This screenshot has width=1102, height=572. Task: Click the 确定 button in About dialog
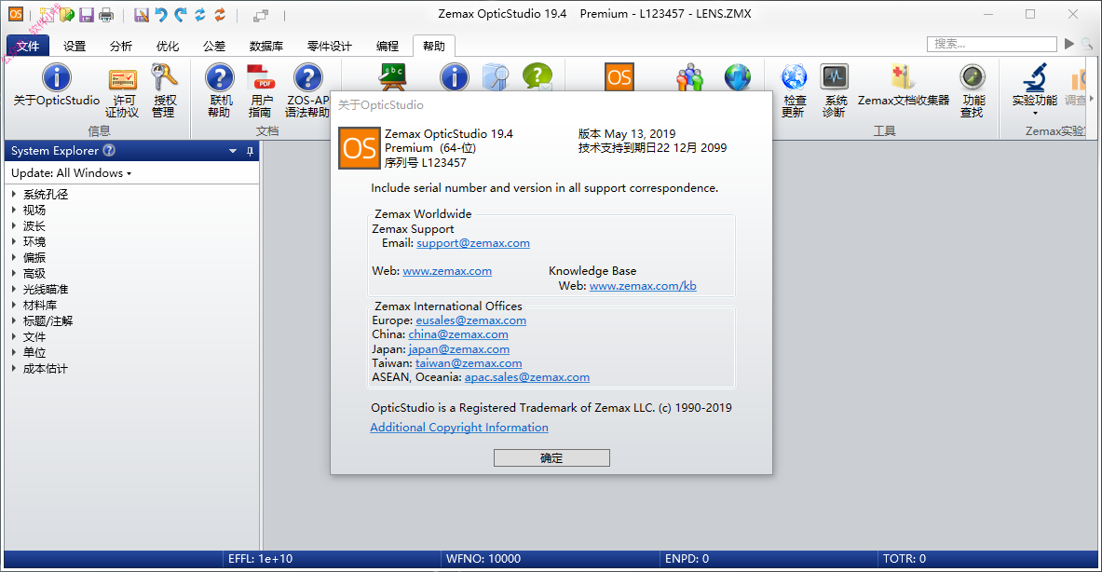551,458
